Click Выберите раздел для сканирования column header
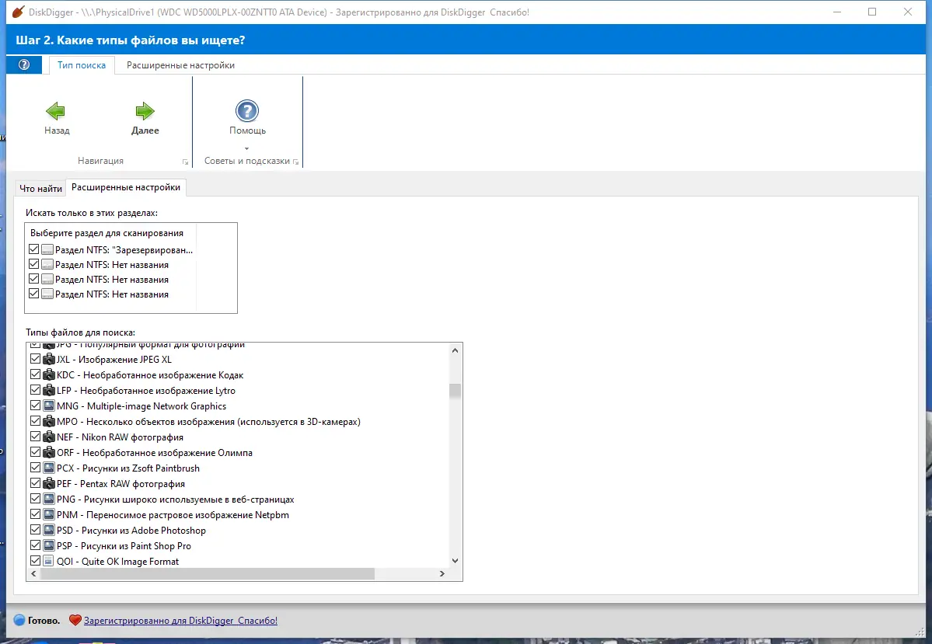Viewport: 932px width, 644px height. tap(110, 233)
